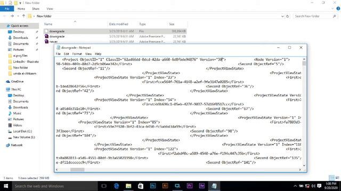Screen dimensions: 341x191
Task: Open Microsoft Store taskbar icon
Action: click(x=141, y=186)
